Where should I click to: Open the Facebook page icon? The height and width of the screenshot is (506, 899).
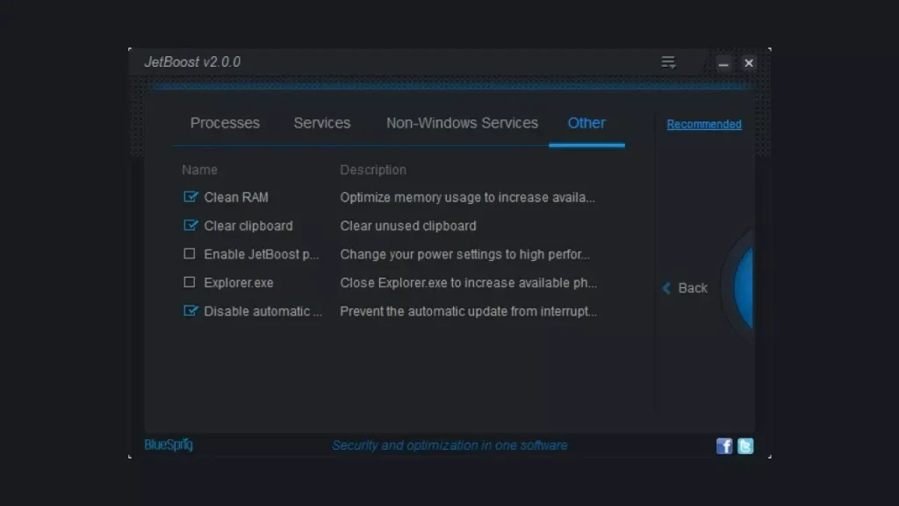coord(724,445)
